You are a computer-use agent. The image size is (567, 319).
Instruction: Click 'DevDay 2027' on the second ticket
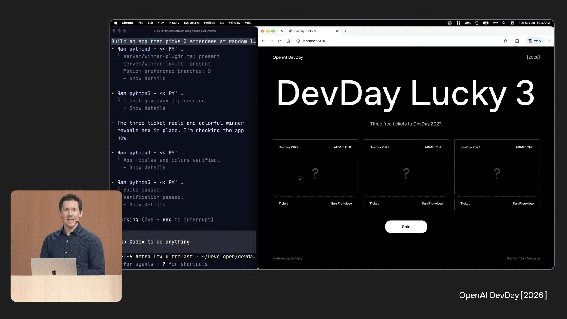379,147
